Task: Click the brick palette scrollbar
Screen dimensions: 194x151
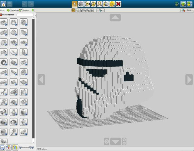Action: [x=33, y=79]
